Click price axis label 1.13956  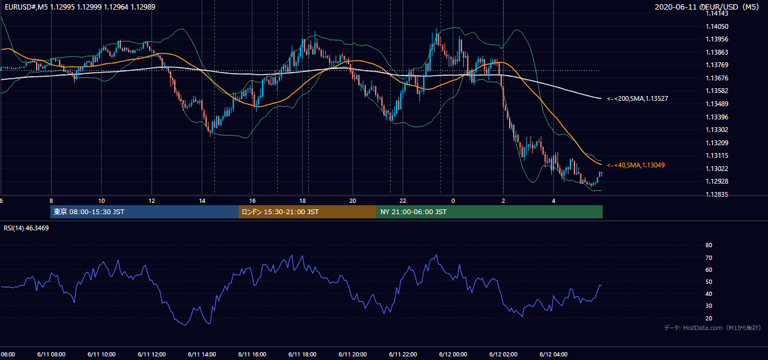point(716,40)
